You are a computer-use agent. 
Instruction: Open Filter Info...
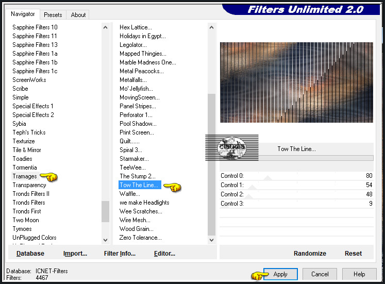tap(120, 253)
